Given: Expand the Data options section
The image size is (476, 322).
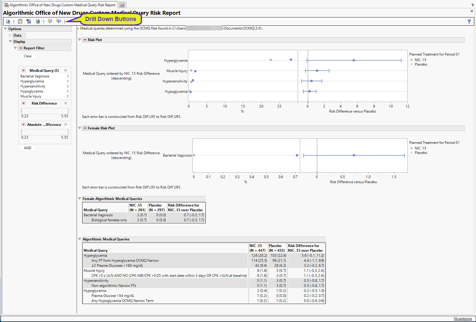Looking at the screenshot, I should pos(10,35).
